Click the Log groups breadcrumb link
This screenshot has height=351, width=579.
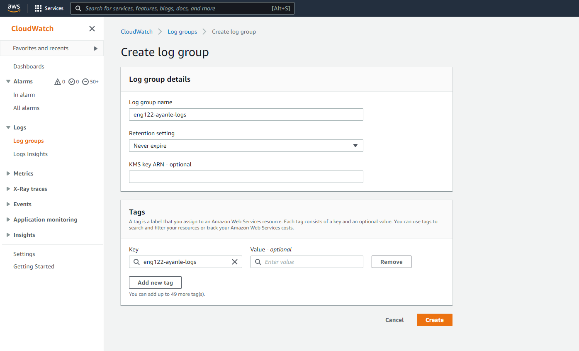pyautogui.click(x=182, y=32)
